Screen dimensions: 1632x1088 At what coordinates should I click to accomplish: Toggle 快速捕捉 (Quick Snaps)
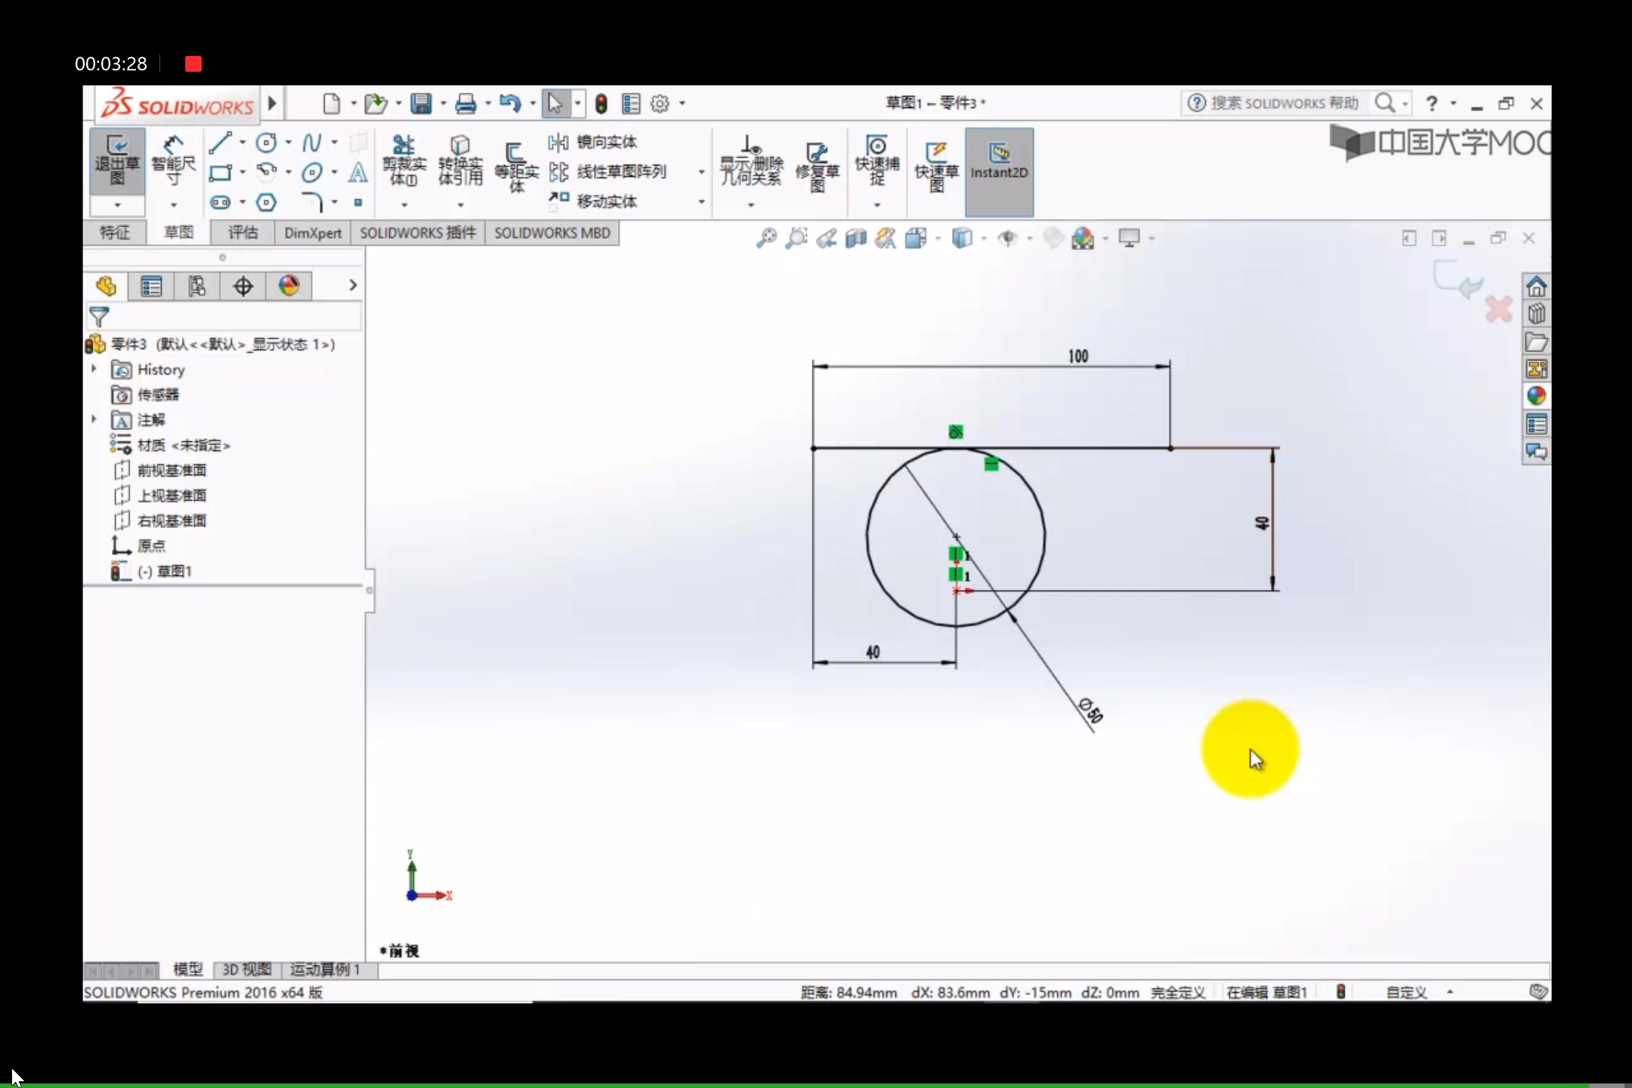[x=875, y=162]
